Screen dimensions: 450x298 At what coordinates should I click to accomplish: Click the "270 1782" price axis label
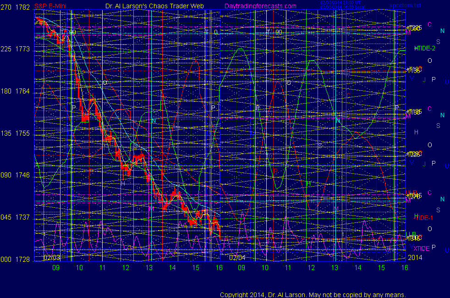point(15,7)
